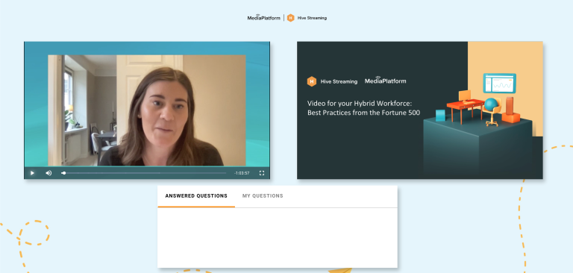Enter fullscreen mode on the video player

262,173
